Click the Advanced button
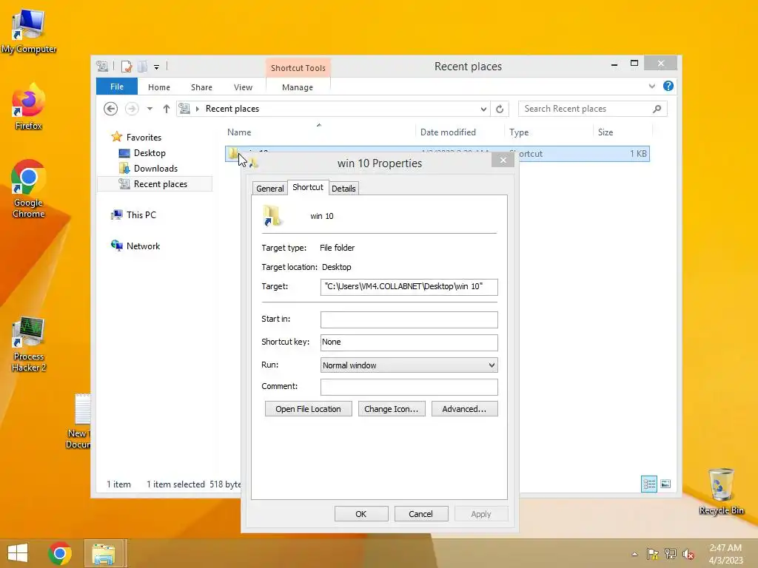This screenshot has height=568, width=758. (465, 408)
